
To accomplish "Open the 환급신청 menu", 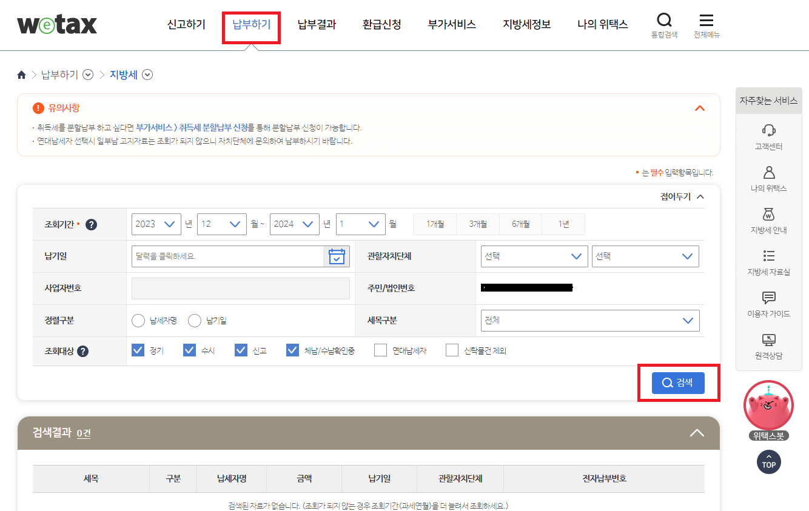I will click(382, 24).
